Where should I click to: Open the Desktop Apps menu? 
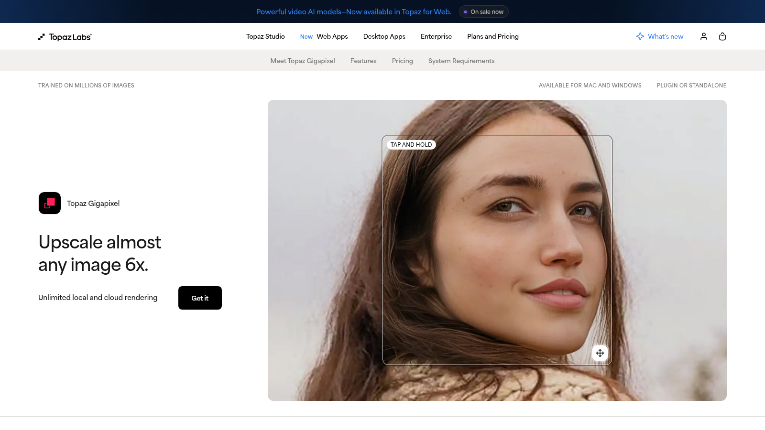(x=384, y=36)
